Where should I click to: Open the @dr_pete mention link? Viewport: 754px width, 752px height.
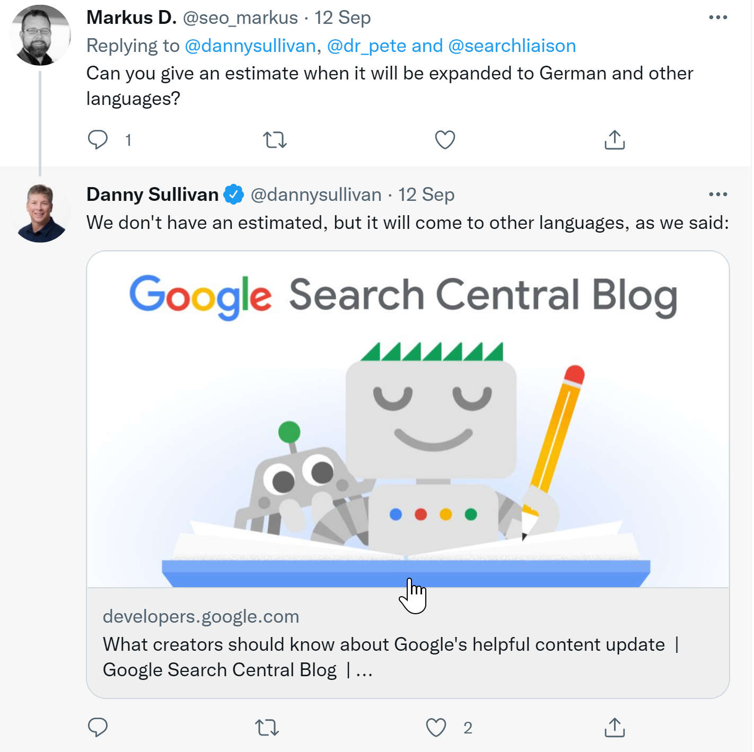point(366,46)
